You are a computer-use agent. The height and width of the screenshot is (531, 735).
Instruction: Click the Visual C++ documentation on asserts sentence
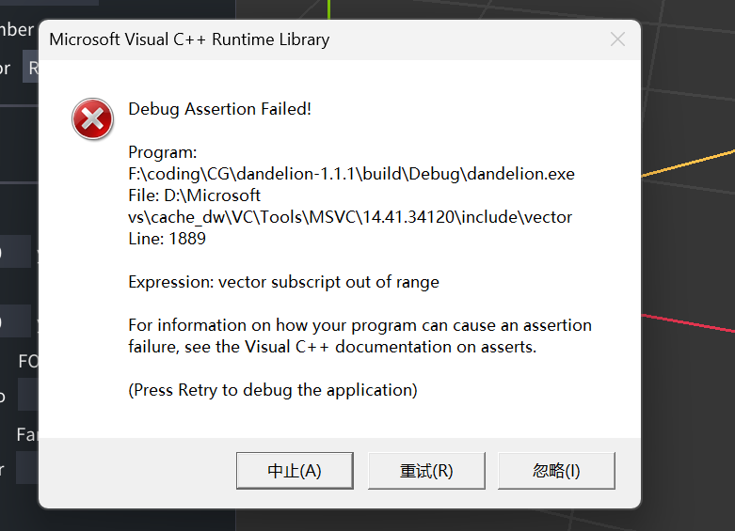click(x=331, y=347)
